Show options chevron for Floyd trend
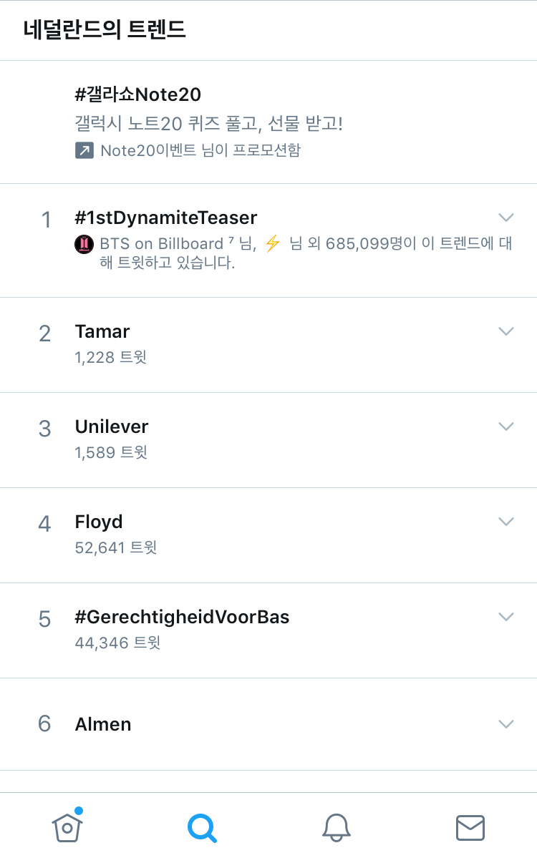Viewport: 537px width, 863px height. (x=505, y=521)
